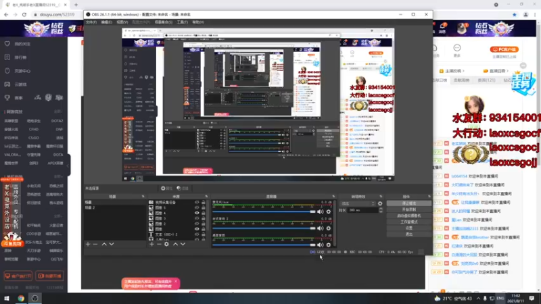This screenshot has height=304, width=541.
Task: Open OBS 视图(V) menu
Action: [122, 22]
